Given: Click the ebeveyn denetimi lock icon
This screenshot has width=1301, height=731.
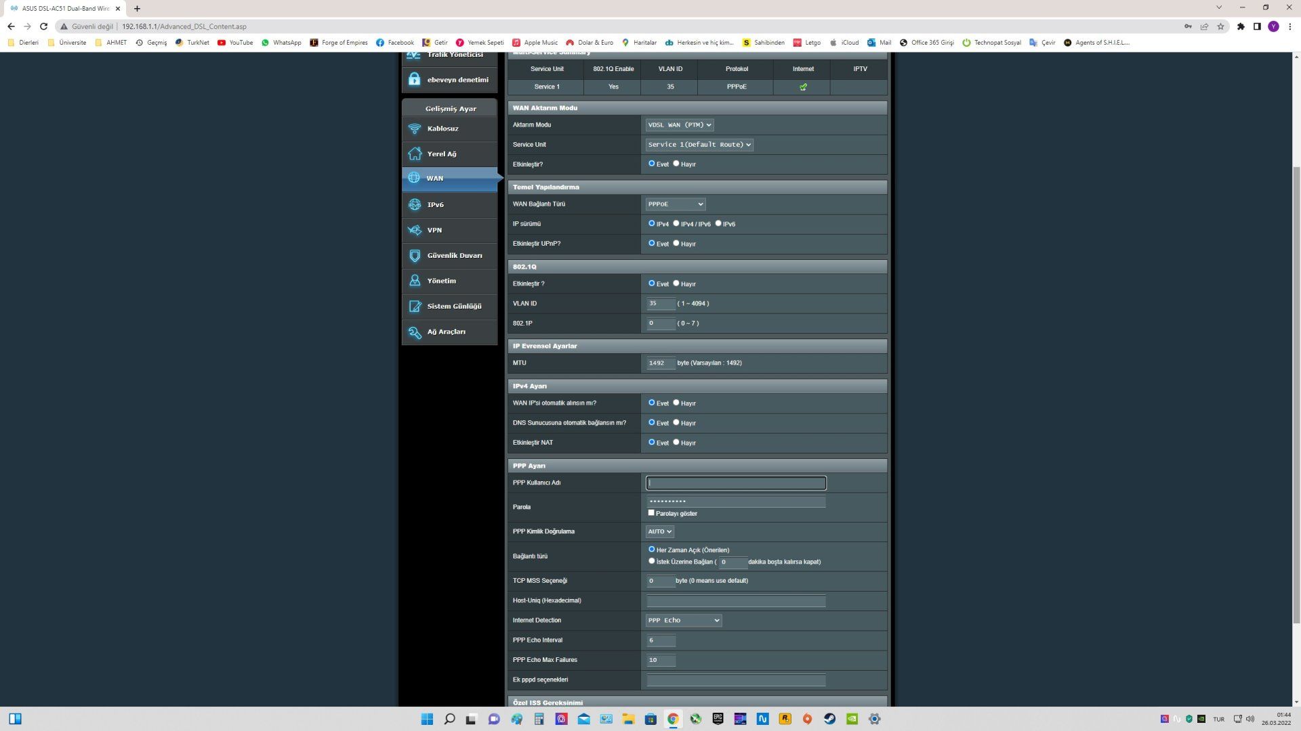Looking at the screenshot, I should click(415, 80).
